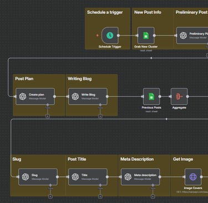208x203 pixels.
Task: Click the 'Schedule Trigger' label under the clock node
Action: [110, 47]
